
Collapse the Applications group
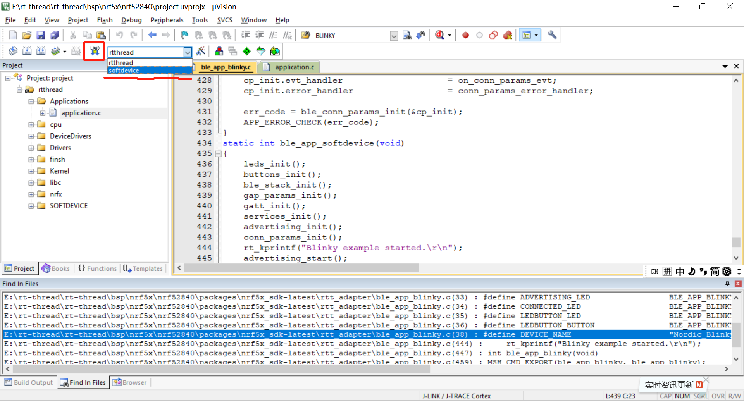[31, 102]
